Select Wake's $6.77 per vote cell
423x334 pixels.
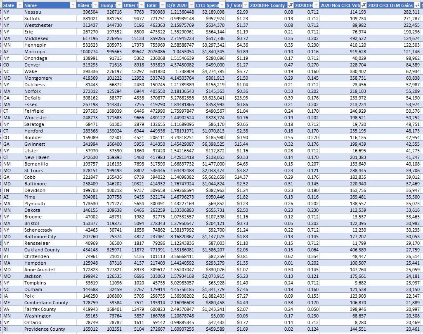coord(237,71)
